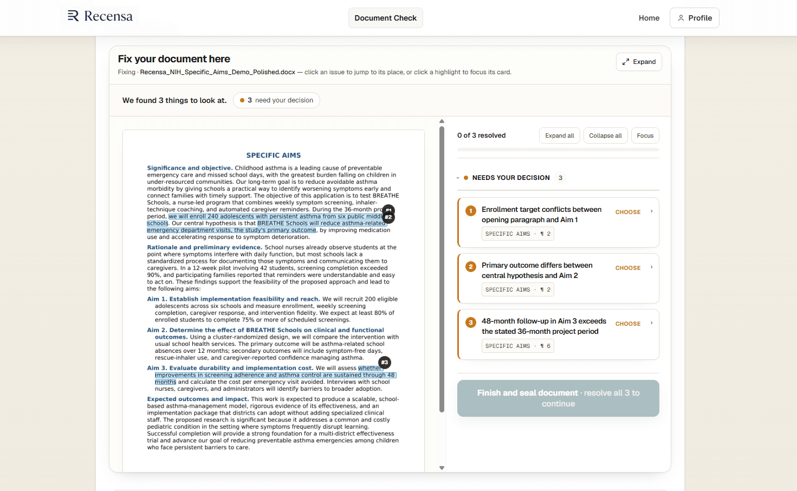The height and width of the screenshot is (491, 797).
Task: Click the #3 marker in the document
Action: tap(385, 363)
